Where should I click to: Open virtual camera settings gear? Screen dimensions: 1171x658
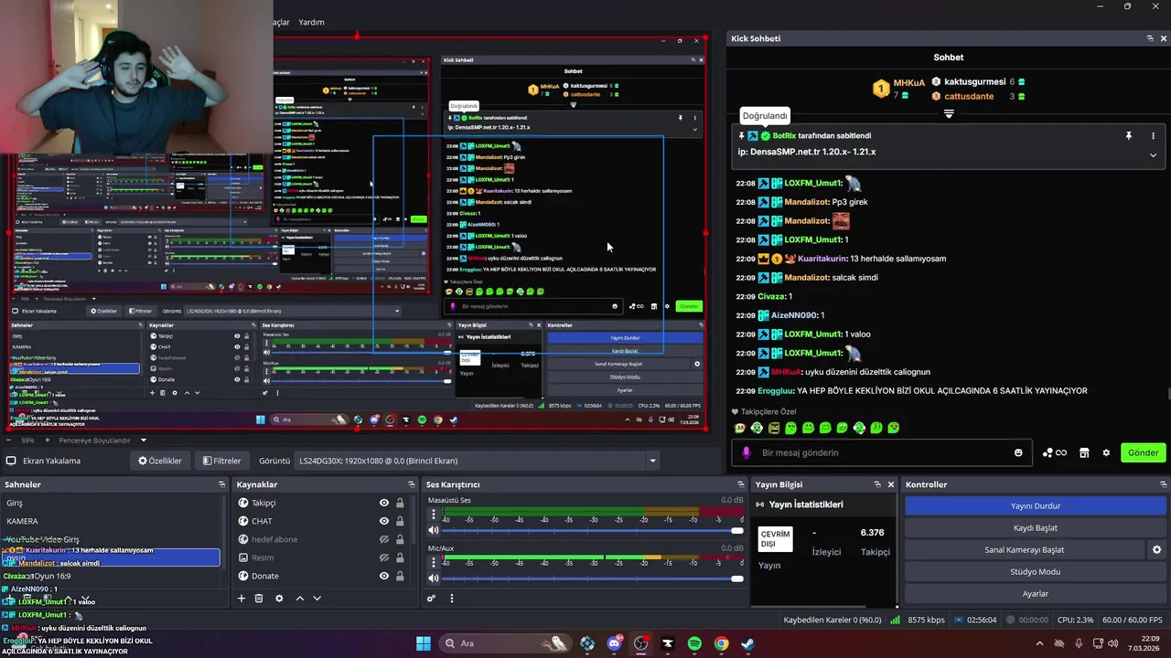pos(1156,549)
